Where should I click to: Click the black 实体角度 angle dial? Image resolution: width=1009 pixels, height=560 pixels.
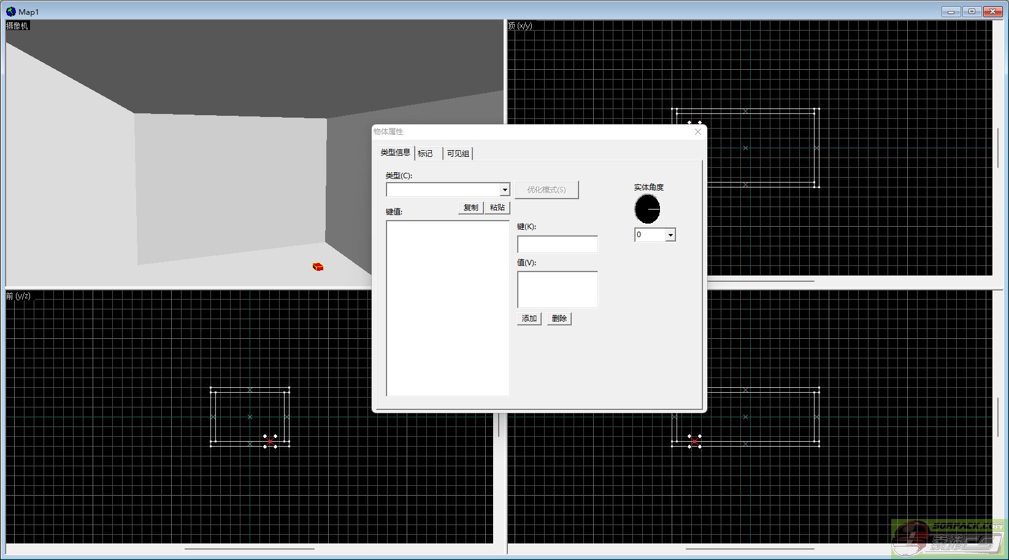pyautogui.click(x=647, y=209)
